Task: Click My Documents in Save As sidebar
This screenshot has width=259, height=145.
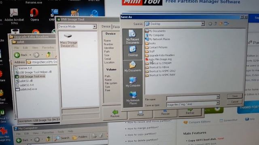Action: point(133,66)
